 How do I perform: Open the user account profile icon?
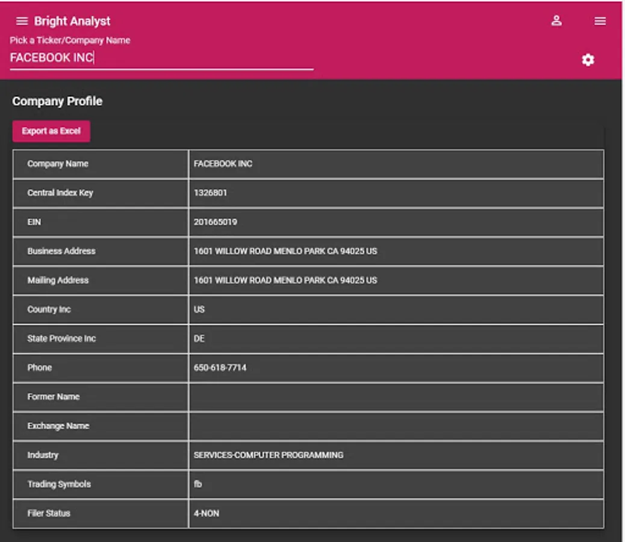click(x=556, y=20)
